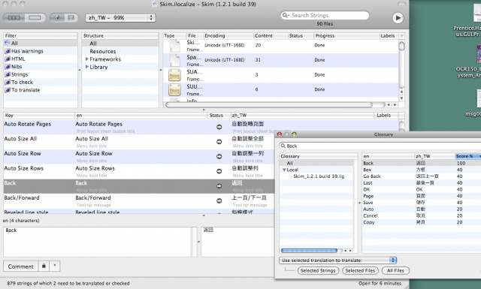Click the glossary list horizontal scrollbar
This screenshot has height=289, width=481.
pyautogui.click(x=309, y=251)
